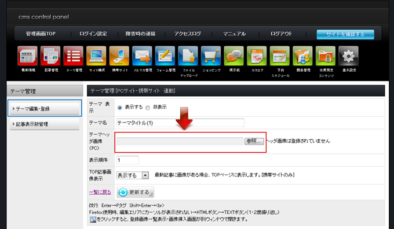Screen dimensions: 394x229
Task: Select the 表示する radio button
Action: 119,108
